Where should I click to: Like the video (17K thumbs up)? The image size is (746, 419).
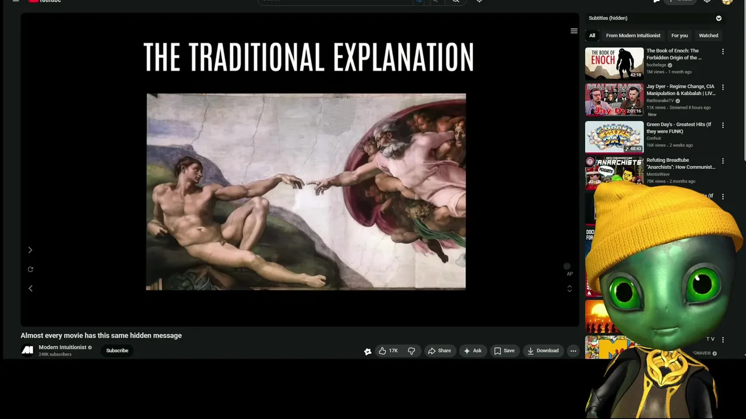[388, 350]
